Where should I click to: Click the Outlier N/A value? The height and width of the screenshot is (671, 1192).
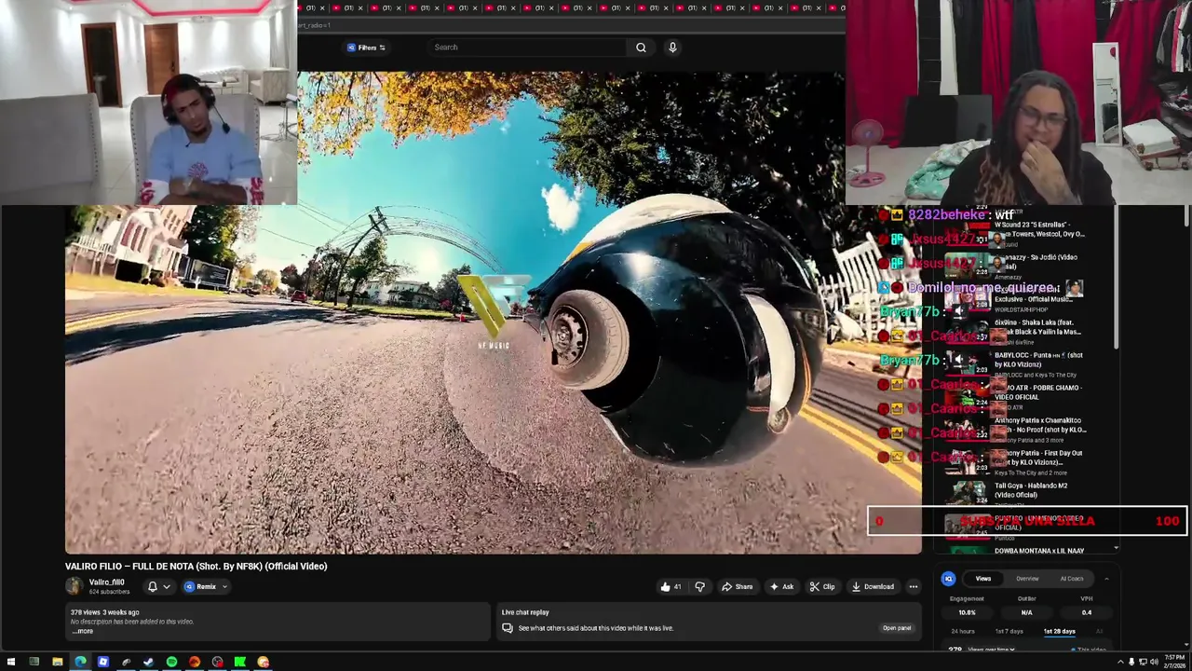pos(1026,612)
